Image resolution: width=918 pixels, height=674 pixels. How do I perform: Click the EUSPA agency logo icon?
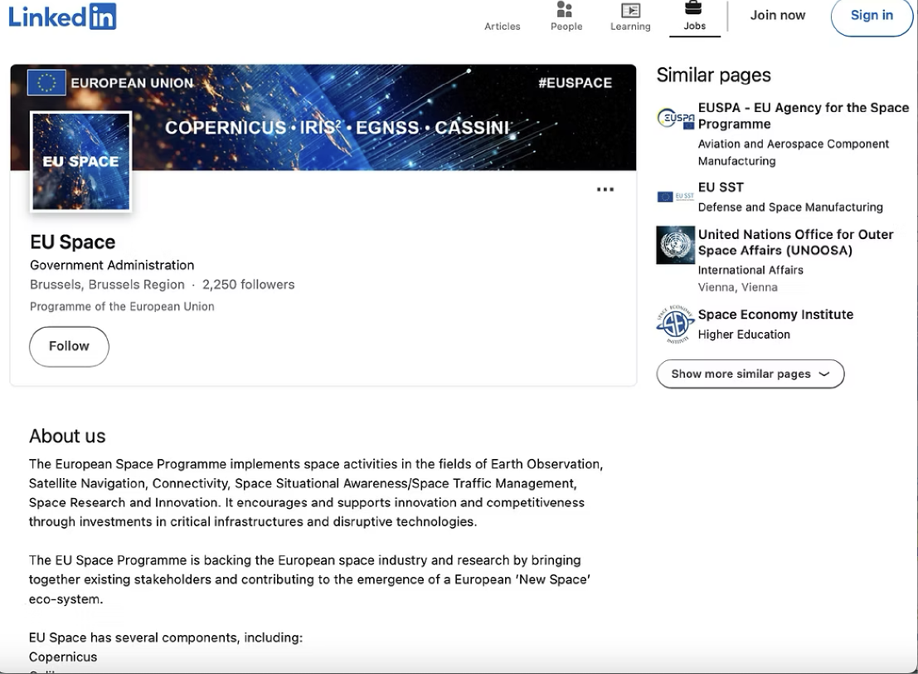click(x=675, y=120)
